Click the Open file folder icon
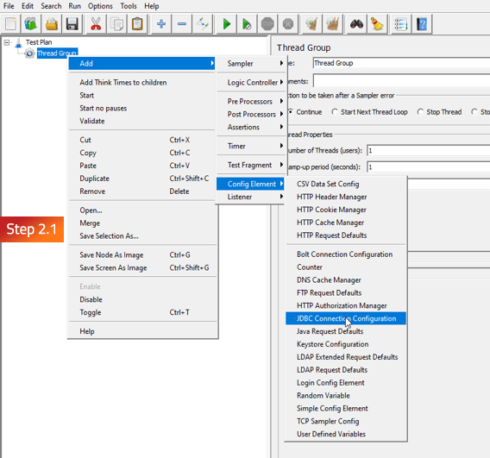490x458 pixels. [51, 24]
